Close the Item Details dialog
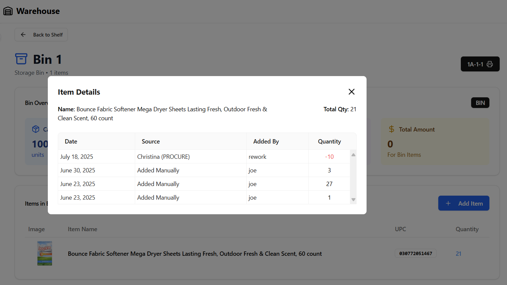 pos(352,92)
